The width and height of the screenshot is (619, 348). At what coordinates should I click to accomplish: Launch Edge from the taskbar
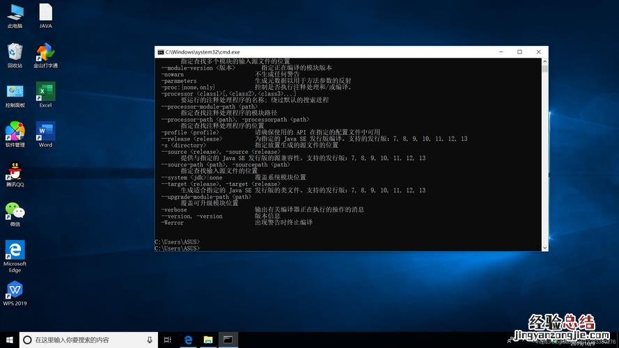tap(188, 340)
